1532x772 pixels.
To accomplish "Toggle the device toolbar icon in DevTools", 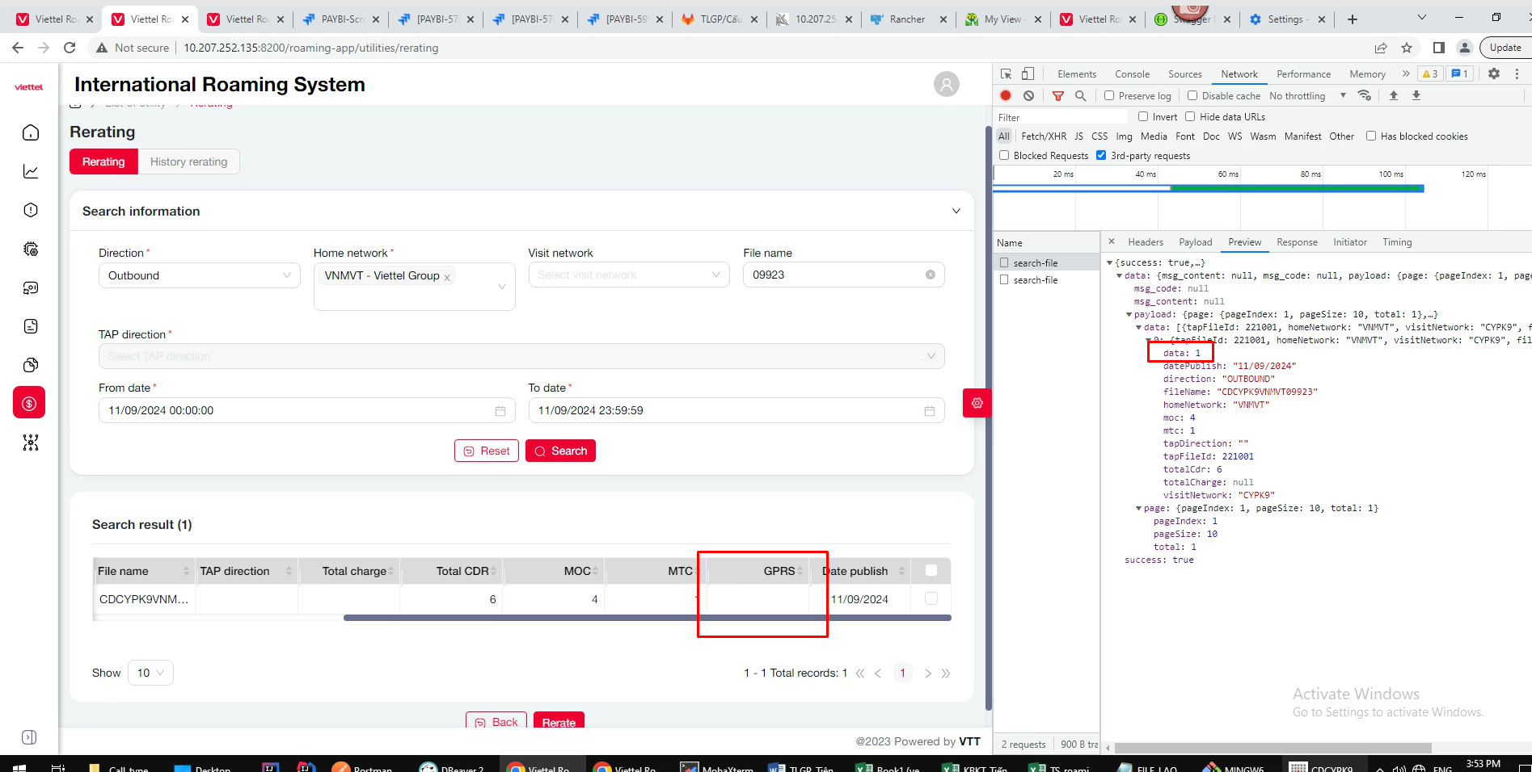I will click(1028, 73).
